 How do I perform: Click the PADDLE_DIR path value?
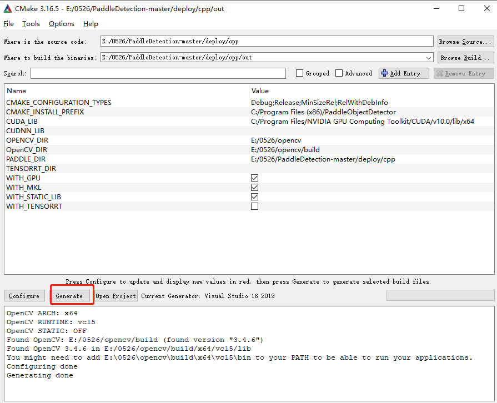tap(323, 159)
